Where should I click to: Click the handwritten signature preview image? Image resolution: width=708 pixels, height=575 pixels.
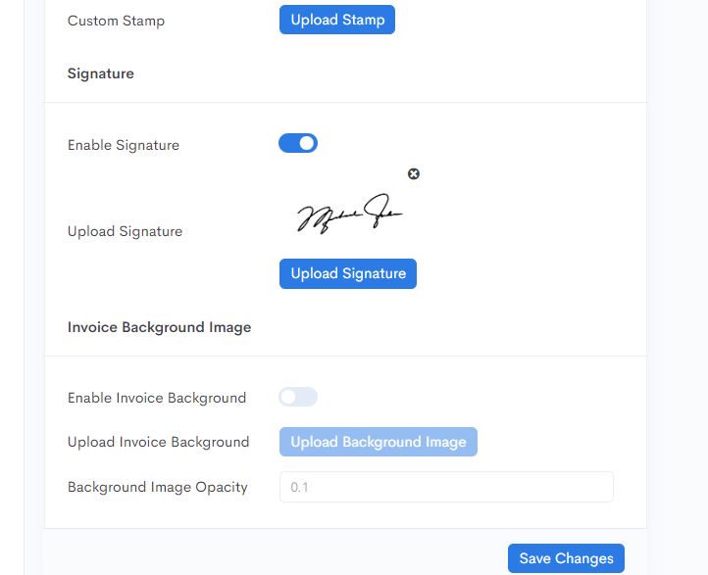coord(349,214)
